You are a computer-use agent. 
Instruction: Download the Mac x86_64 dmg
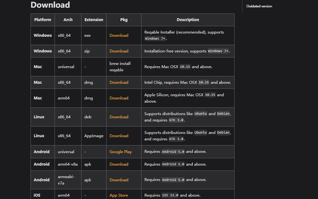(119, 83)
